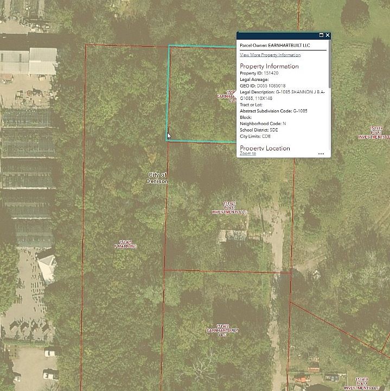Close the parcel info popup

coord(328,35)
